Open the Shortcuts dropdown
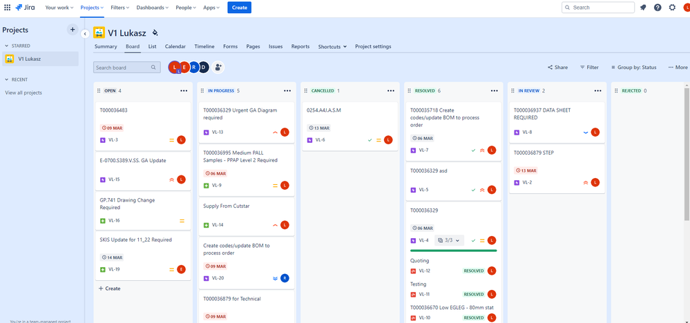This screenshot has width=690, height=323. [x=332, y=46]
